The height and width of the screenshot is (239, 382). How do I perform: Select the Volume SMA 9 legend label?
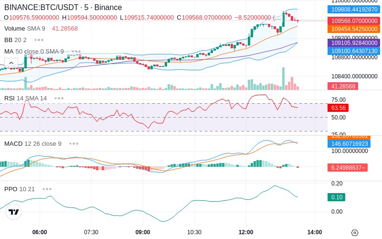[25, 29]
